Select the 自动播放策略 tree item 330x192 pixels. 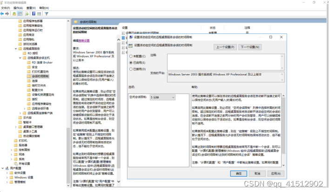pos(31,136)
